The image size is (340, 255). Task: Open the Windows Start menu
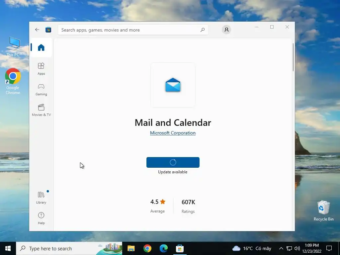(x=8, y=248)
